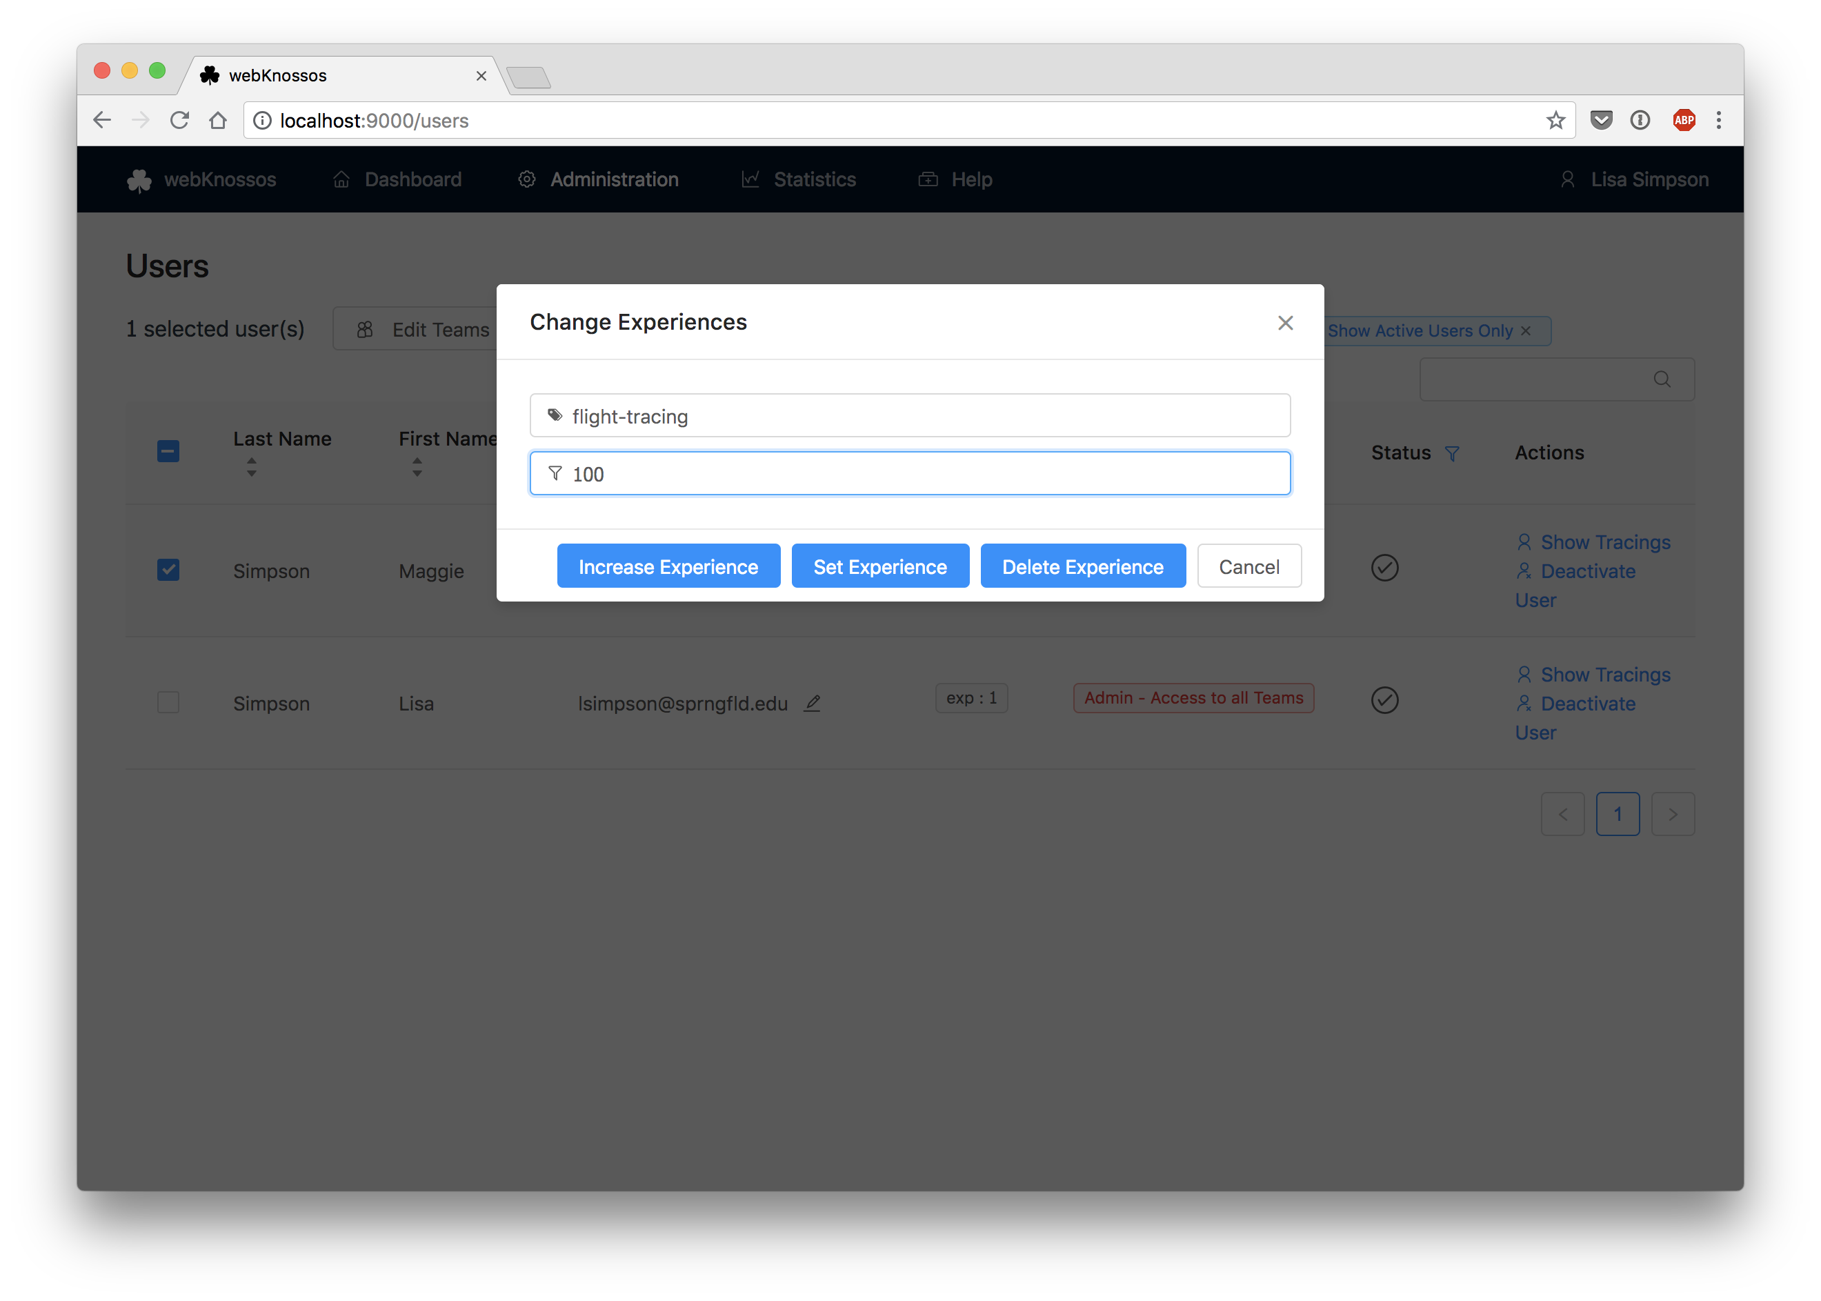The image size is (1821, 1301).
Task: Go to the previous page of users
Action: 1562,814
